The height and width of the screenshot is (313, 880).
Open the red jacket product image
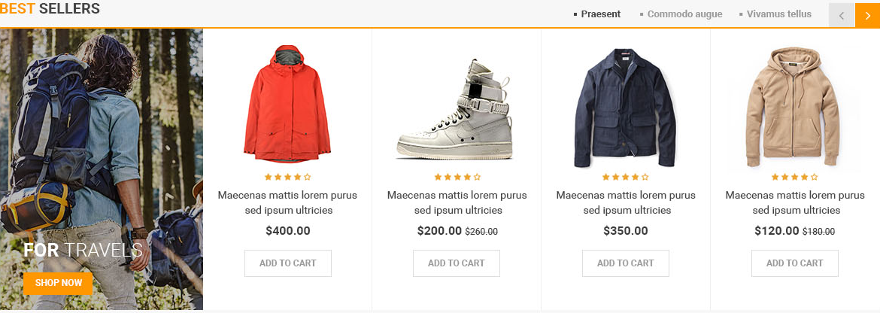287,102
